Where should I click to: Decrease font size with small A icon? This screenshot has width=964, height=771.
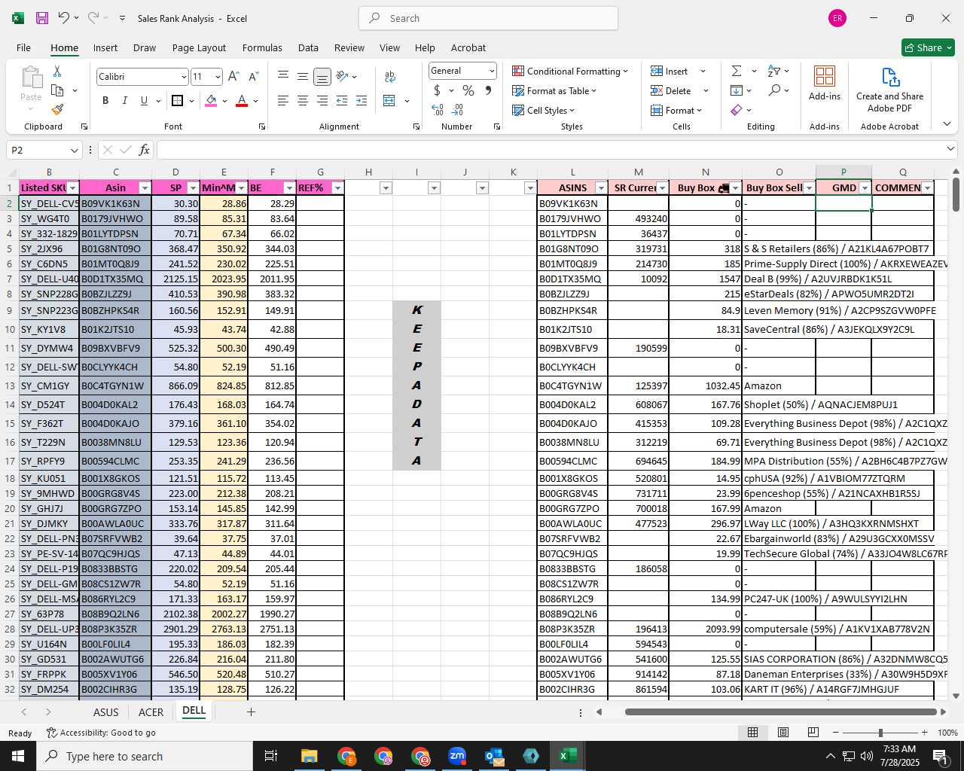click(253, 77)
